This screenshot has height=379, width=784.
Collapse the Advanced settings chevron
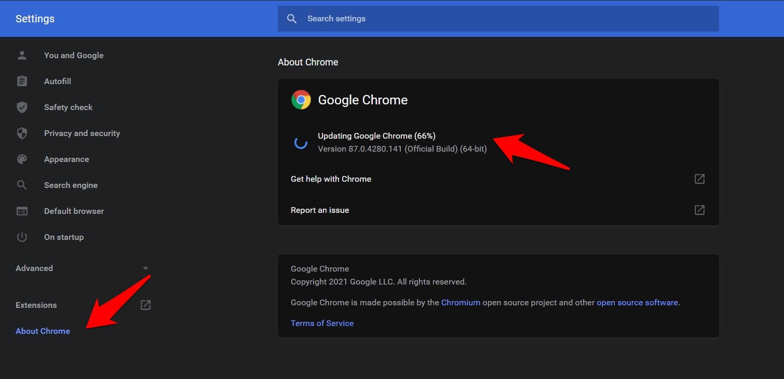coord(145,268)
